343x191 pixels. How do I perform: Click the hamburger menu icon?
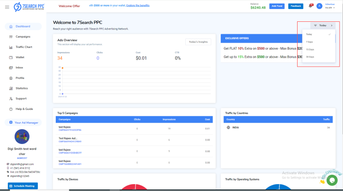point(7,7)
